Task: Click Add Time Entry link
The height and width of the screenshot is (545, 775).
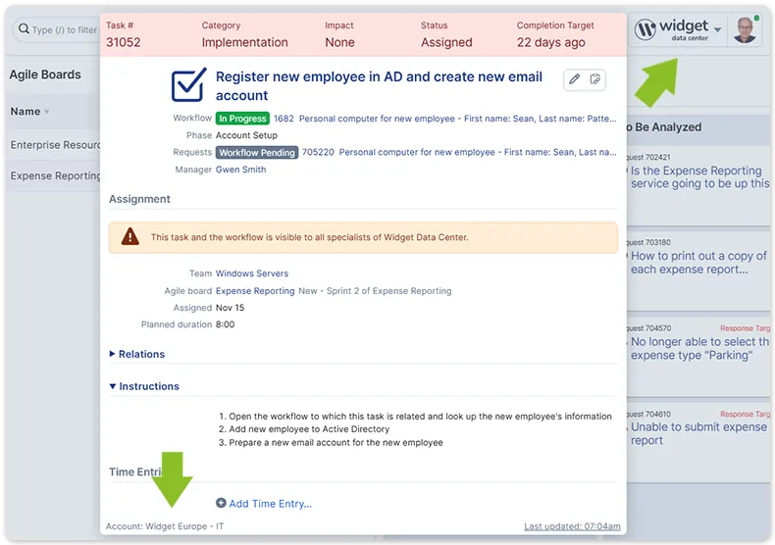Action: [x=271, y=504]
